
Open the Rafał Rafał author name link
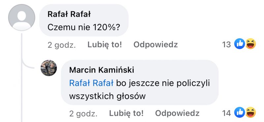pyautogui.click(x=69, y=14)
